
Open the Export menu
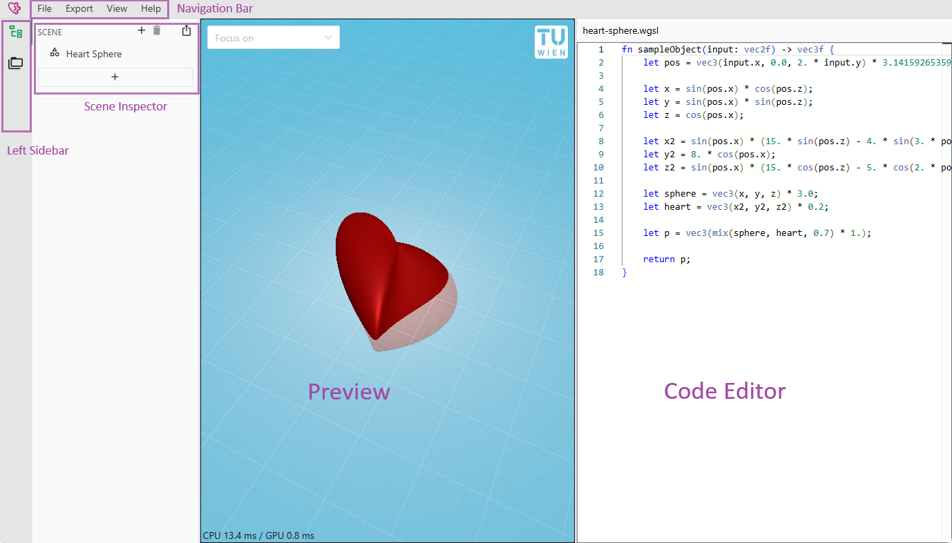point(79,8)
